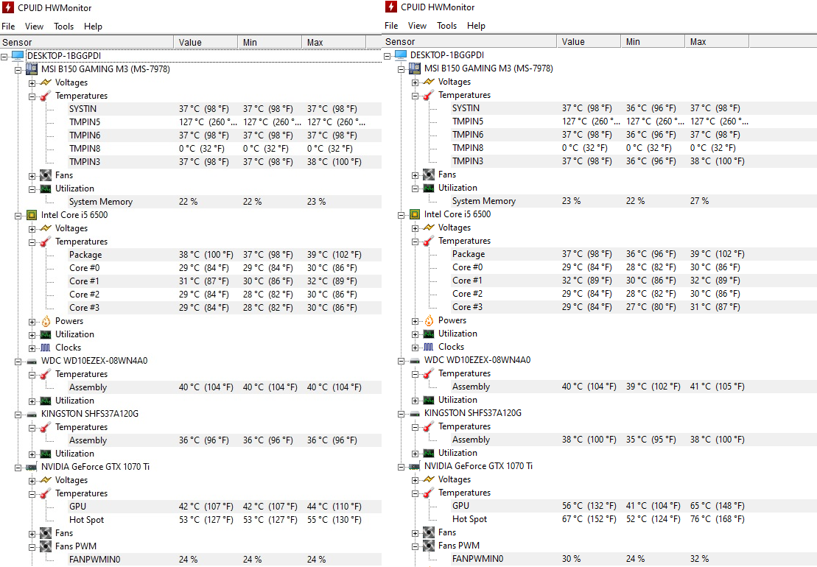The width and height of the screenshot is (817, 567).
Task: Expand WDC Utilization node in right window
Action: pos(415,401)
